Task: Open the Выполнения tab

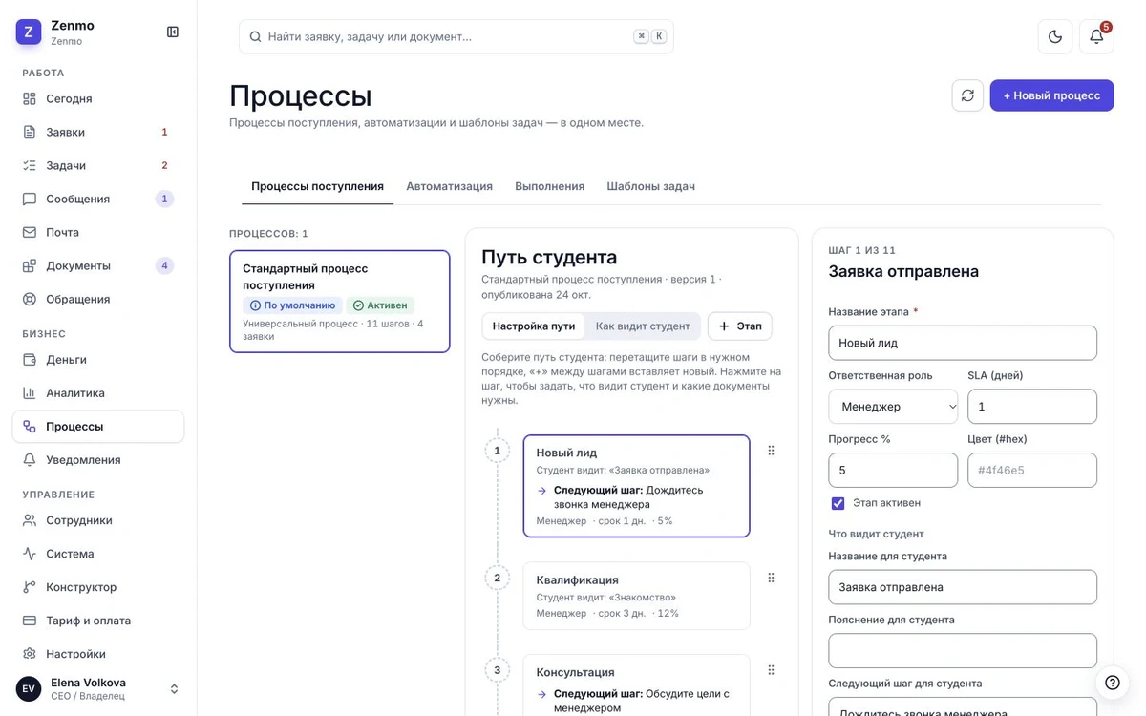Action: click(549, 186)
